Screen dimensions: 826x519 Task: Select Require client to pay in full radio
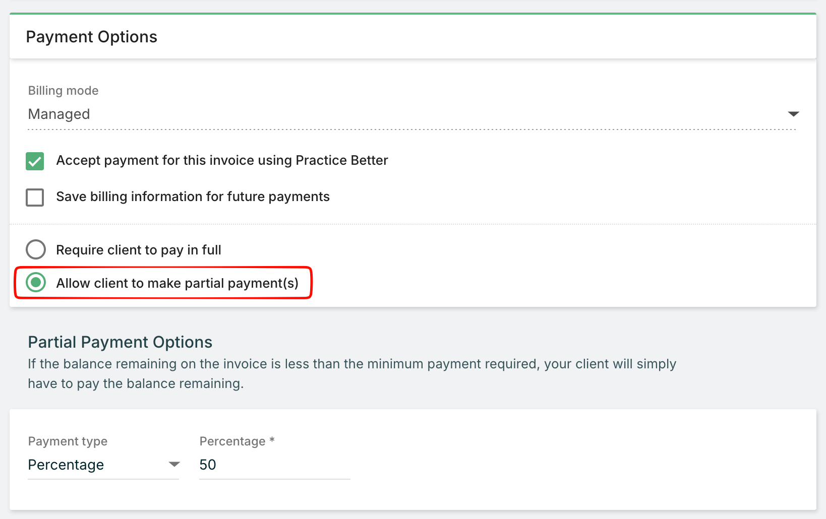(x=36, y=249)
